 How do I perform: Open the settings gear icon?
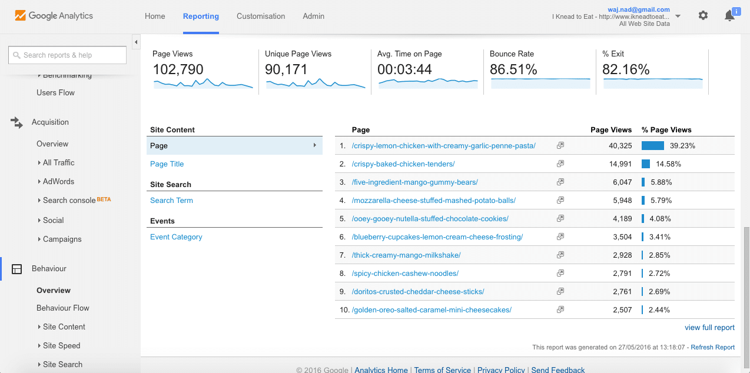[703, 15]
